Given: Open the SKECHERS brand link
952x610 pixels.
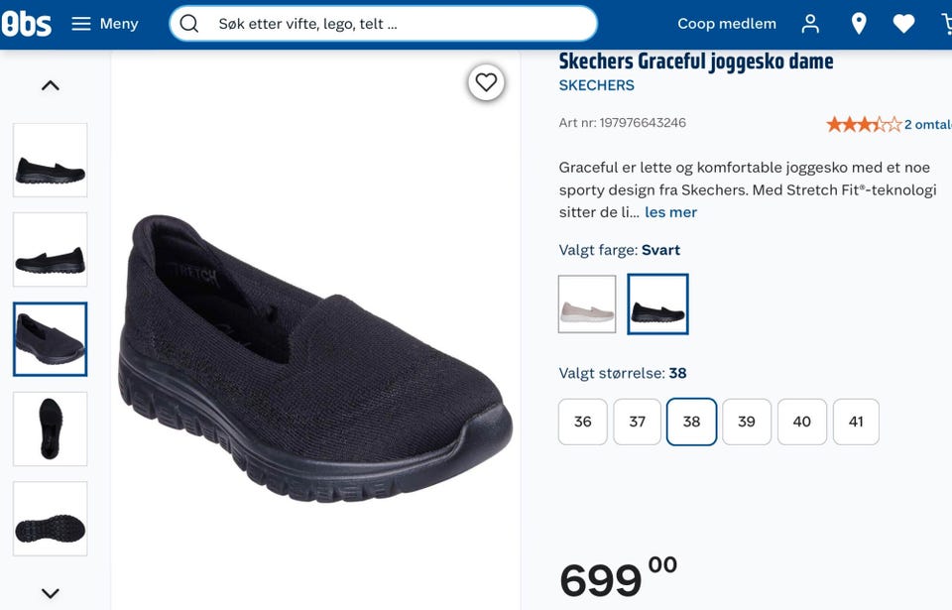Looking at the screenshot, I should (596, 85).
